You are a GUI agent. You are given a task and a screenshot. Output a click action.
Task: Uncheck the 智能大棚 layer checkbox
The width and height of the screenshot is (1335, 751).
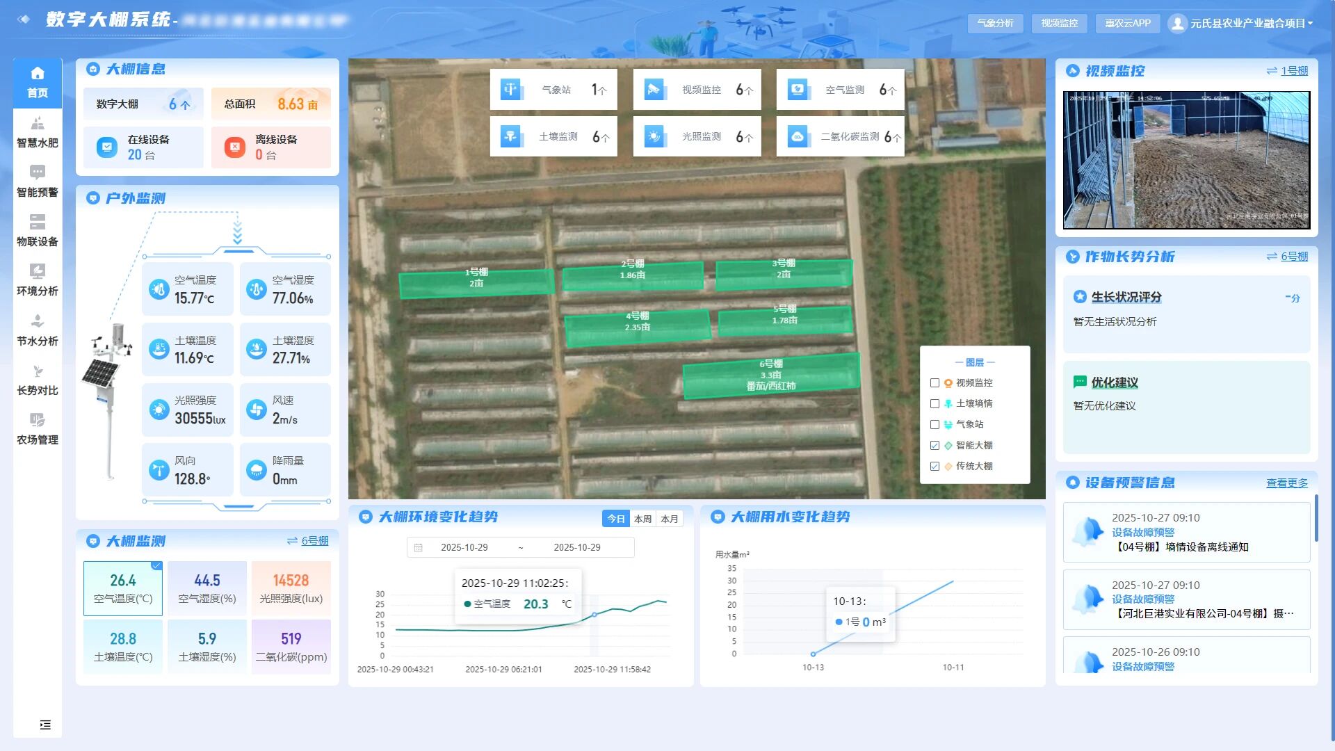934,446
